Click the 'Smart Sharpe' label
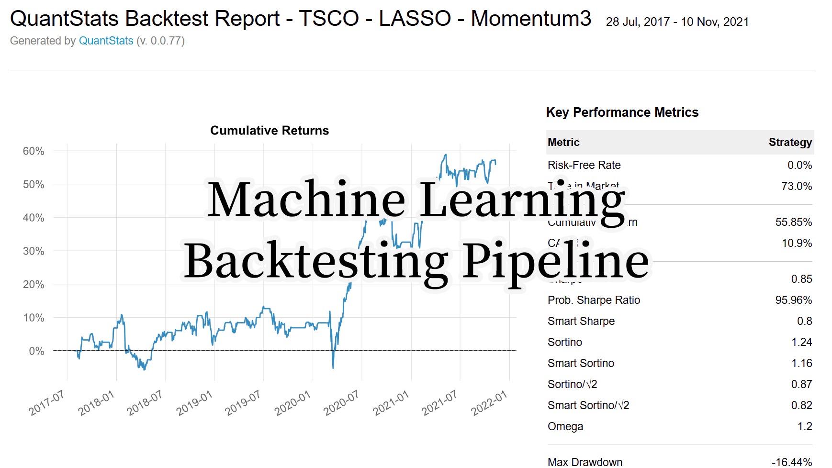 point(581,321)
